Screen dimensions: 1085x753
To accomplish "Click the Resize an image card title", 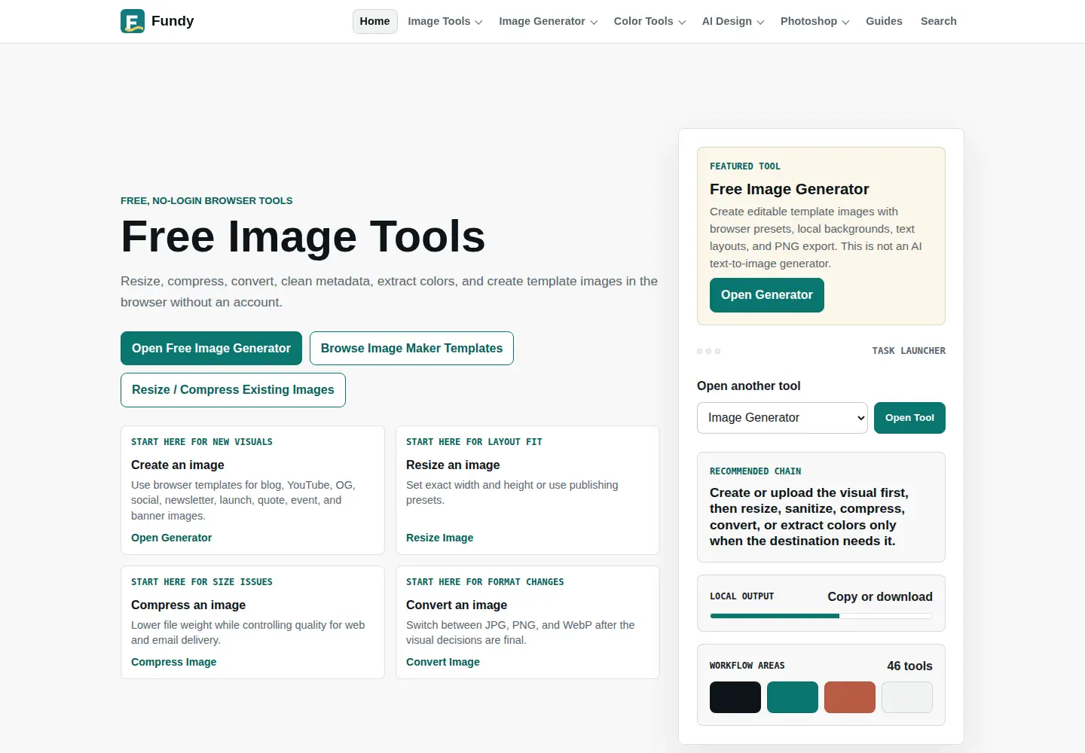I will [453, 465].
